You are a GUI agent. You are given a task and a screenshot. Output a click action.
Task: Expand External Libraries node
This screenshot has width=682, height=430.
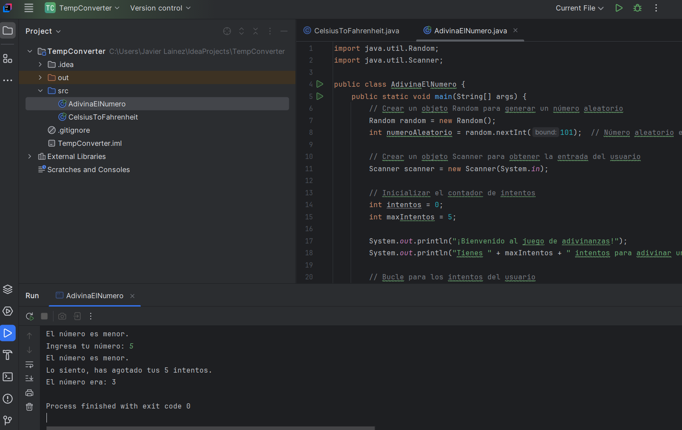pyautogui.click(x=30, y=156)
